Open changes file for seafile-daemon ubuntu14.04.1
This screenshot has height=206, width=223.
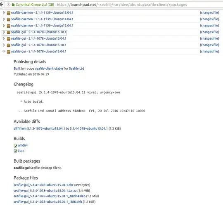click(209, 19)
